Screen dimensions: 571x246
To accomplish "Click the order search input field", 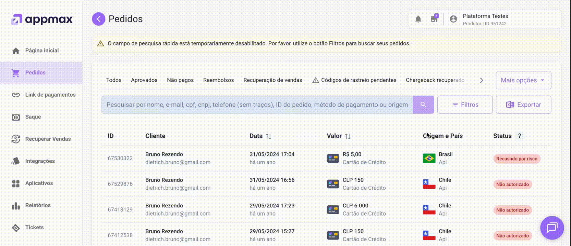I will [x=257, y=105].
